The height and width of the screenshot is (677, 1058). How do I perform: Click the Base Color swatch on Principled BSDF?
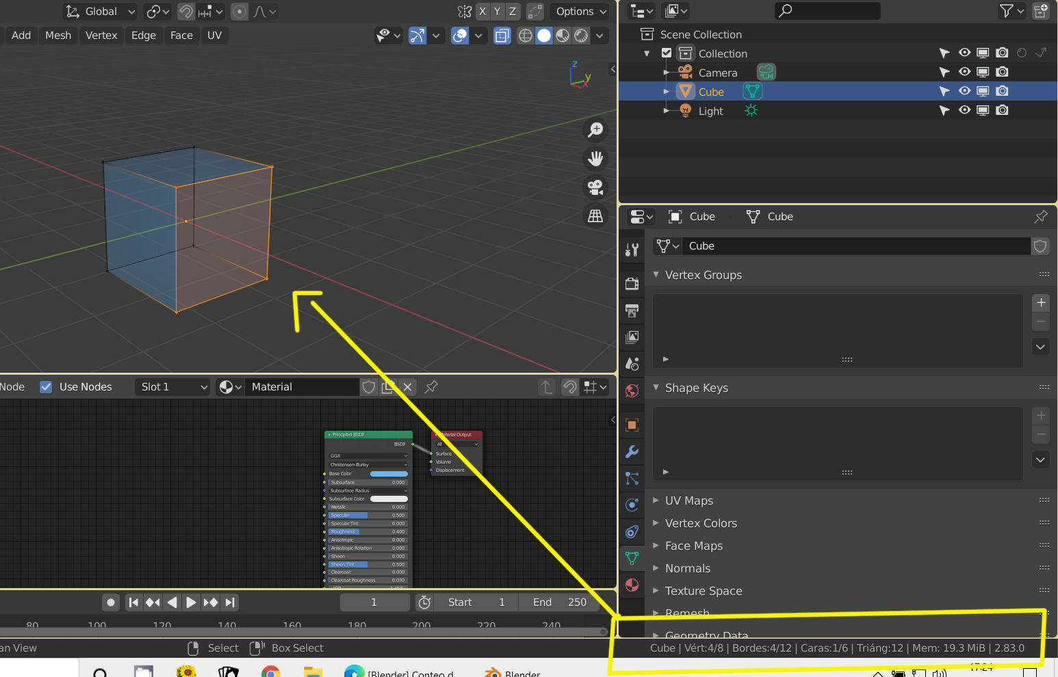[x=389, y=474]
